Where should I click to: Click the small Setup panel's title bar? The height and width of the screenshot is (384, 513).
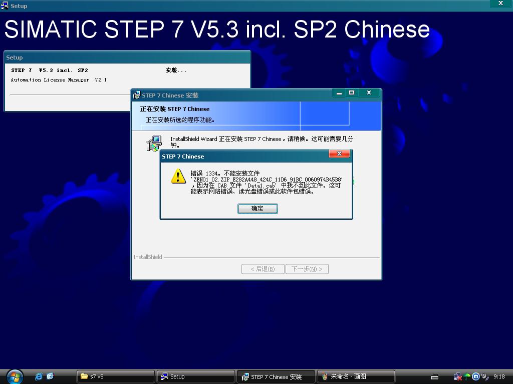pyautogui.click(x=127, y=57)
